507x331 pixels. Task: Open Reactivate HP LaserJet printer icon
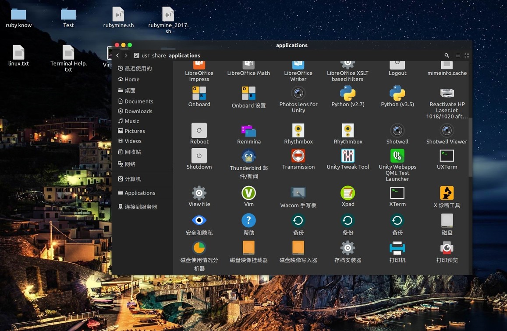click(x=447, y=93)
